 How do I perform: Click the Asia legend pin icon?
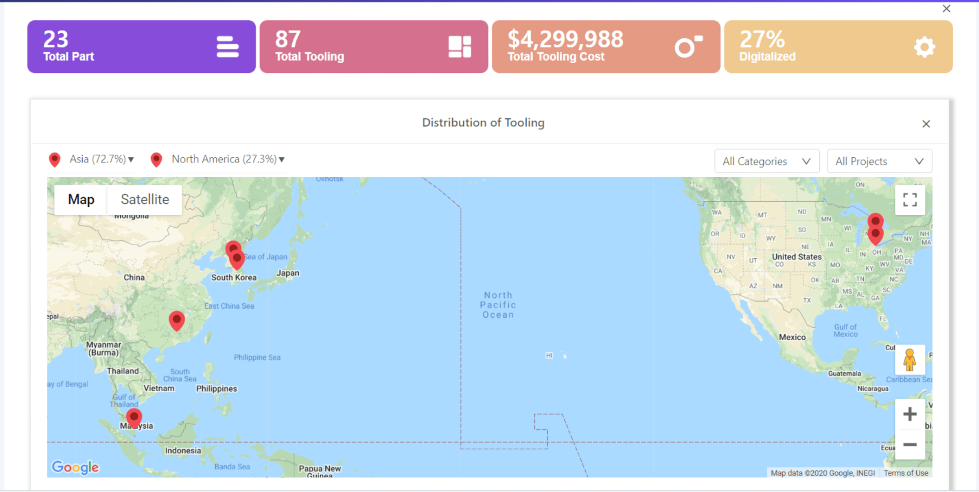point(55,160)
